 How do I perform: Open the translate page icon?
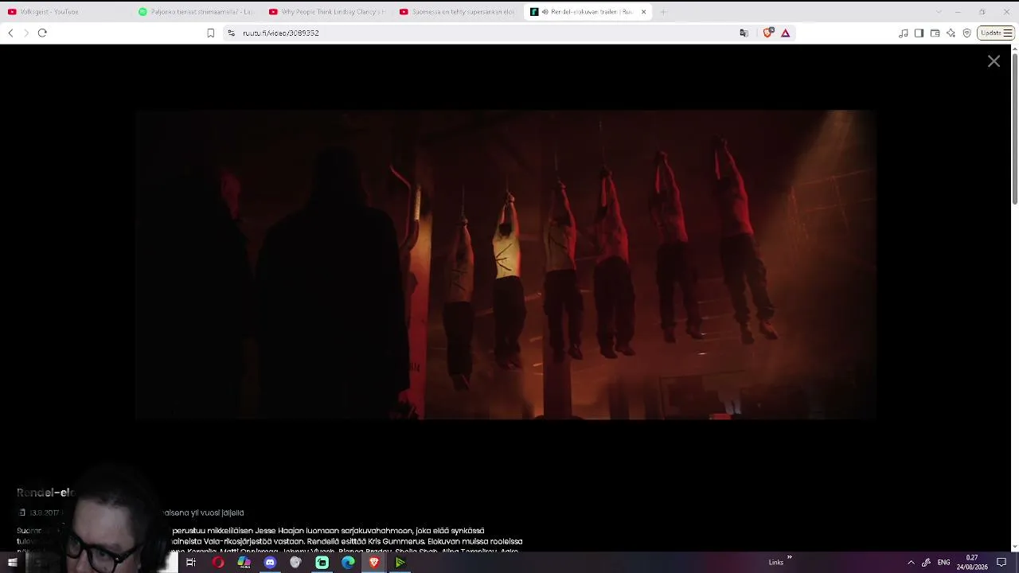(x=744, y=33)
